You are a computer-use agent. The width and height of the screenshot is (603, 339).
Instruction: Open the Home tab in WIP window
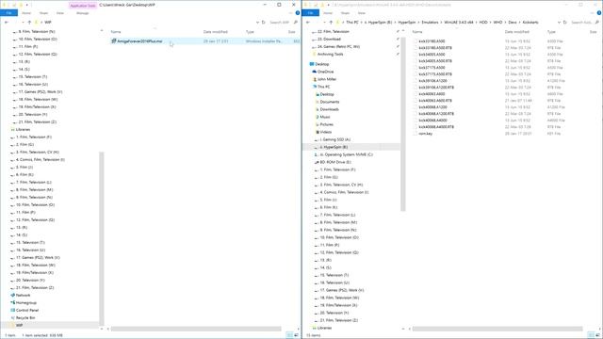coord(26,13)
